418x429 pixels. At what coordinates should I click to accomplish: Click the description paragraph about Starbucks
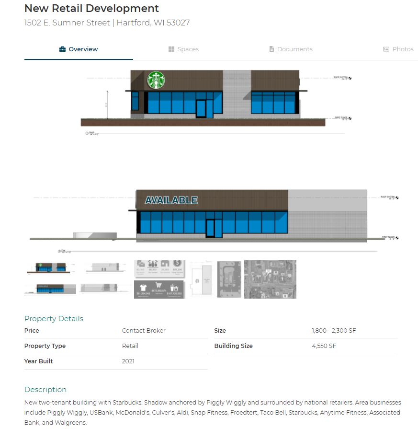coord(213,412)
